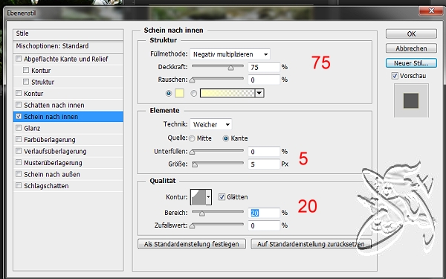This screenshot has width=446, height=279.
Task: Enable the Kontur style checkbox below Struktur
Action: [x=19, y=93]
